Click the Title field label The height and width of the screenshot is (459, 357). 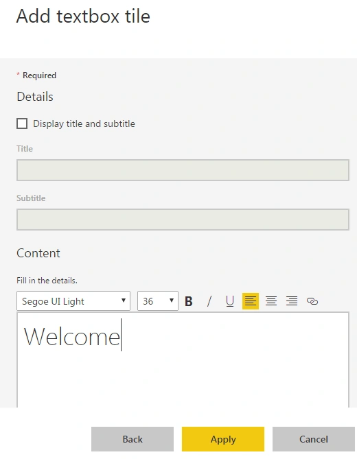click(25, 149)
